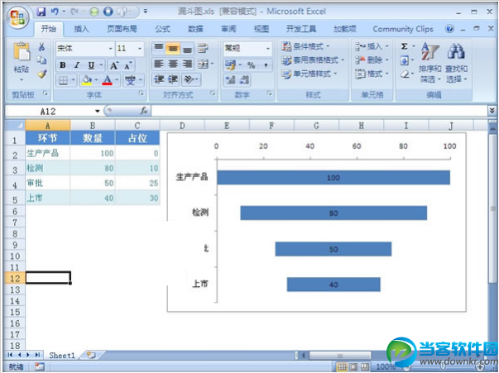The height and width of the screenshot is (373, 499).
Task: Increase font size with large A
Action: (114, 65)
